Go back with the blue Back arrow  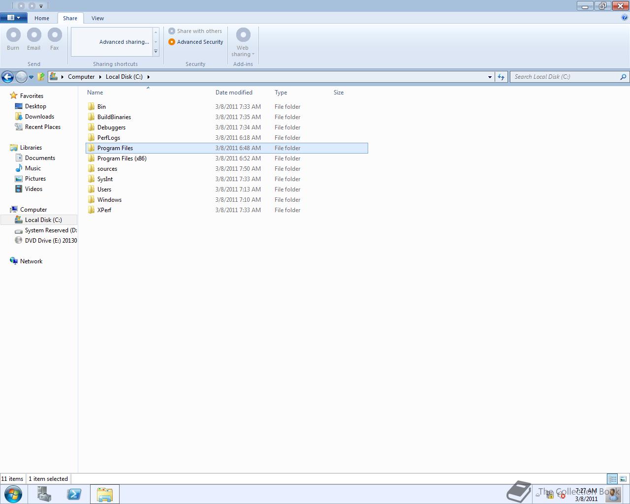7,77
